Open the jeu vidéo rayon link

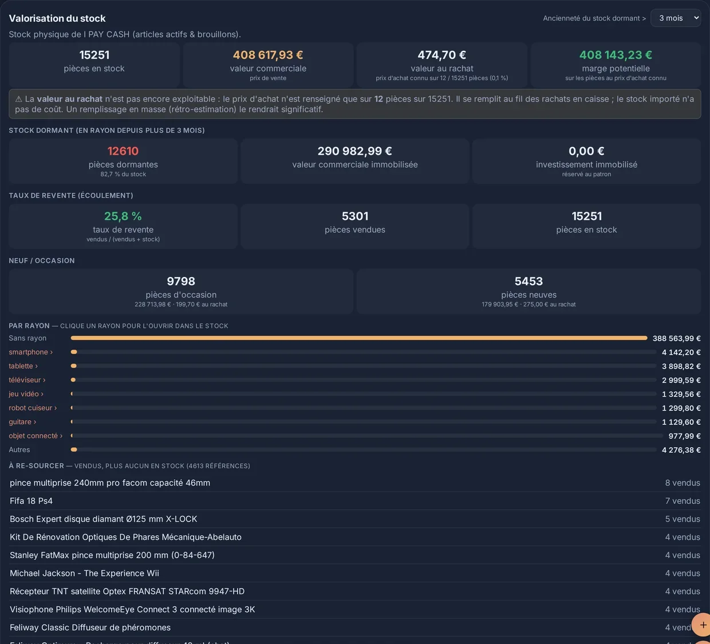pyautogui.click(x=26, y=394)
